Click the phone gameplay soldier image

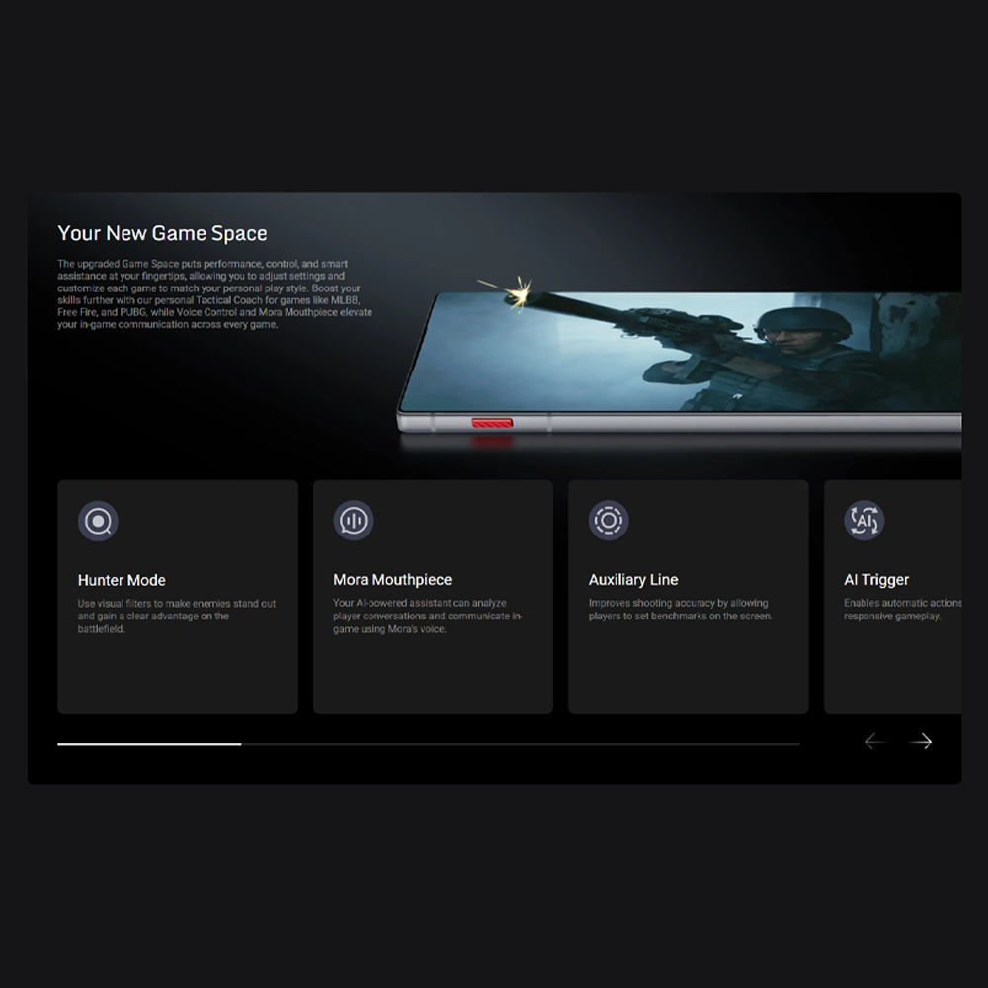tap(681, 361)
